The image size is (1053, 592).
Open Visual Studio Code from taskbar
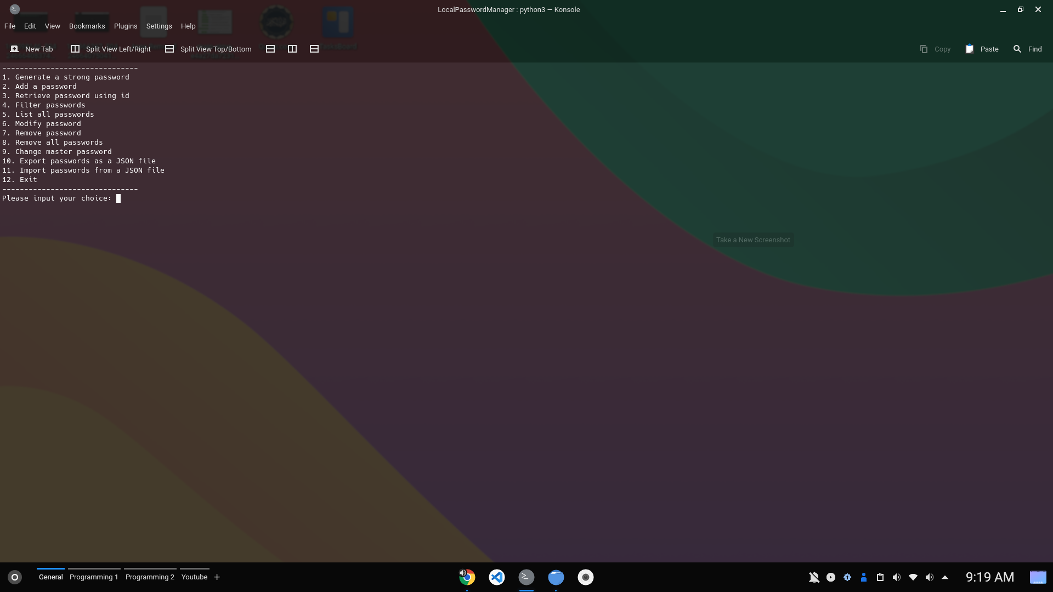[496, 577]
